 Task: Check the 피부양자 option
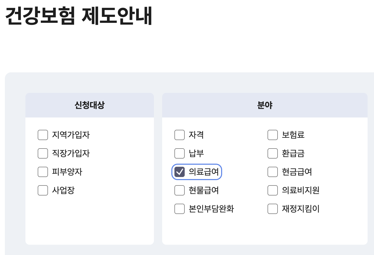[43, 172]
